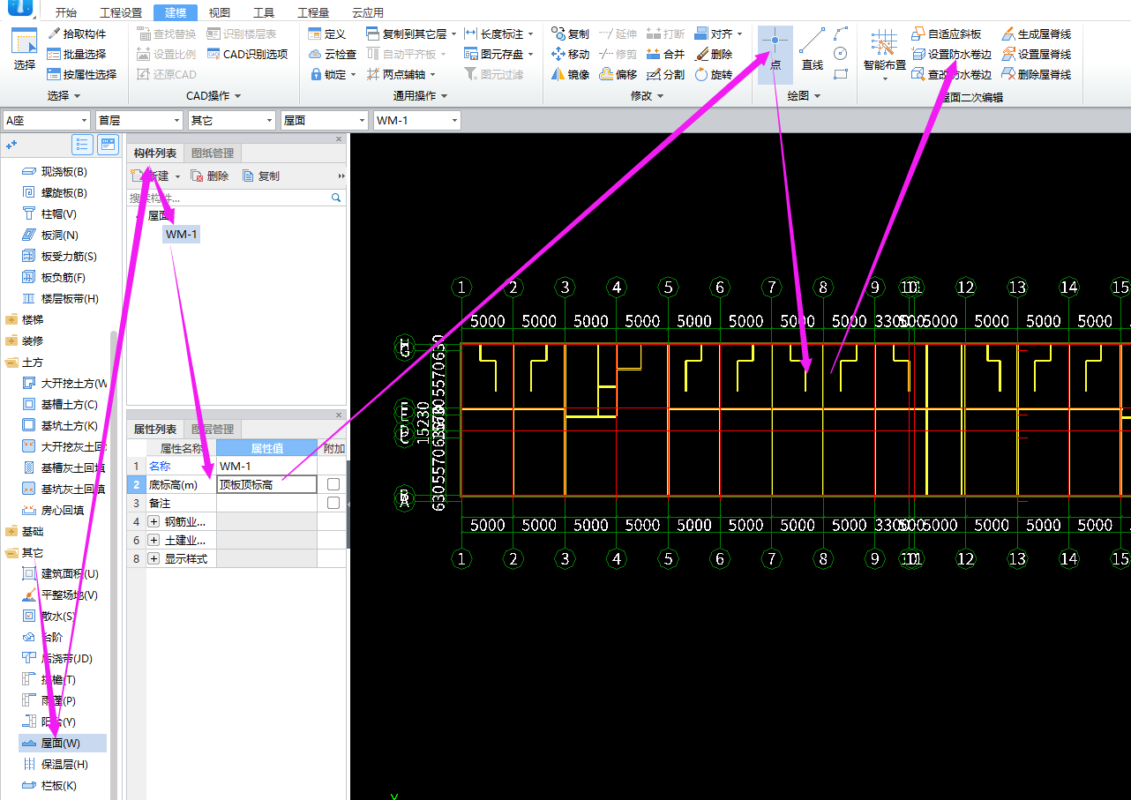Click 合并 merge tool
The image size is (1131, 800).
click(x=665, y=54)
